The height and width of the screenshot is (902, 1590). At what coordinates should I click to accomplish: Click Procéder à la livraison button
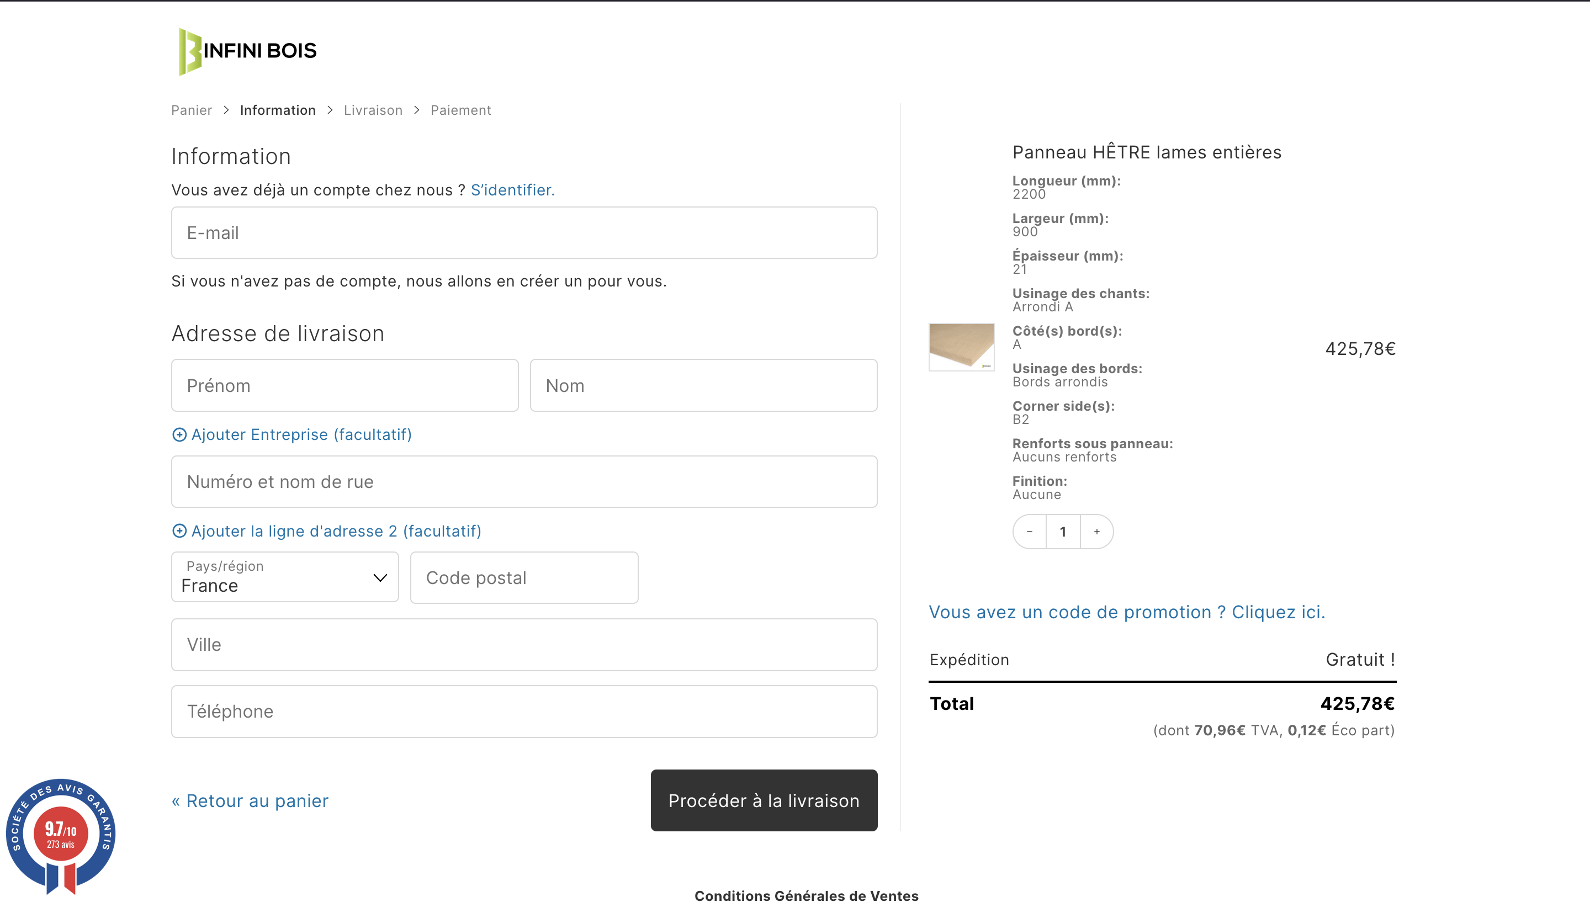point(764,800)
